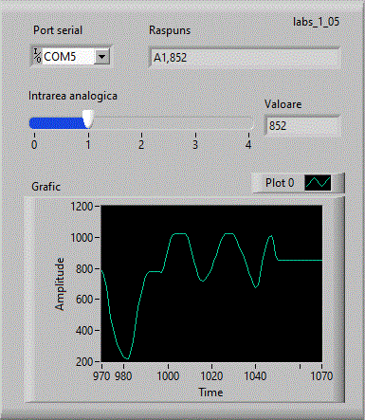365x420 pixels.
Task: Click the Time axis title
Action: [210, 393]
